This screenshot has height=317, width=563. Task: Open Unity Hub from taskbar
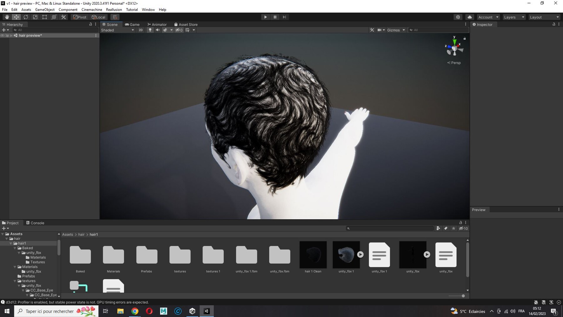point(192,311)
